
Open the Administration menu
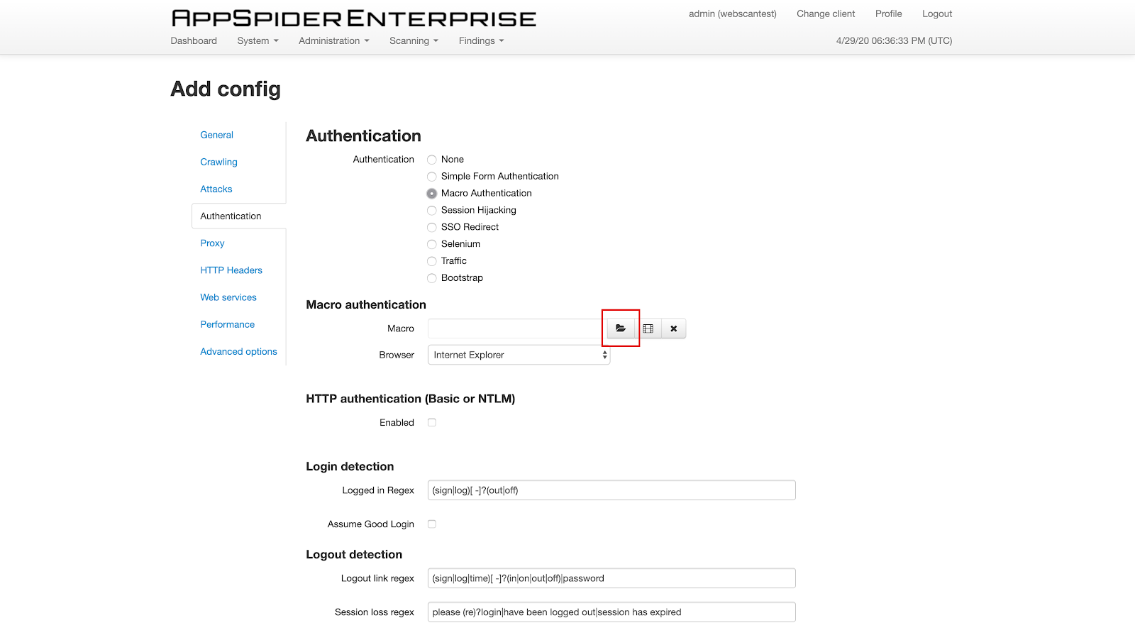coord(333,41)
